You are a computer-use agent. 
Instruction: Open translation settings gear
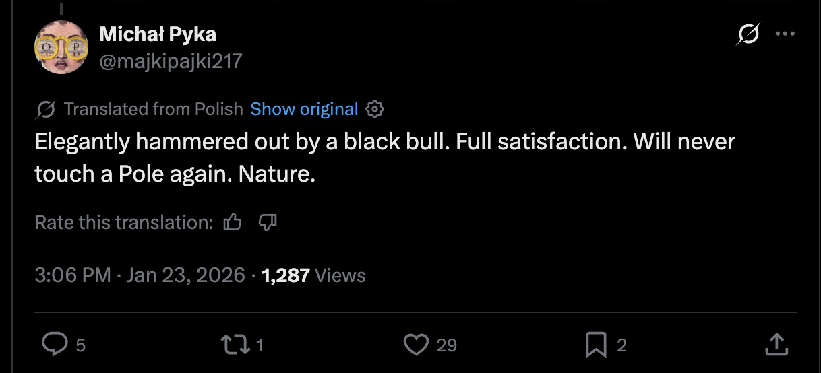(x=375, y=109)
